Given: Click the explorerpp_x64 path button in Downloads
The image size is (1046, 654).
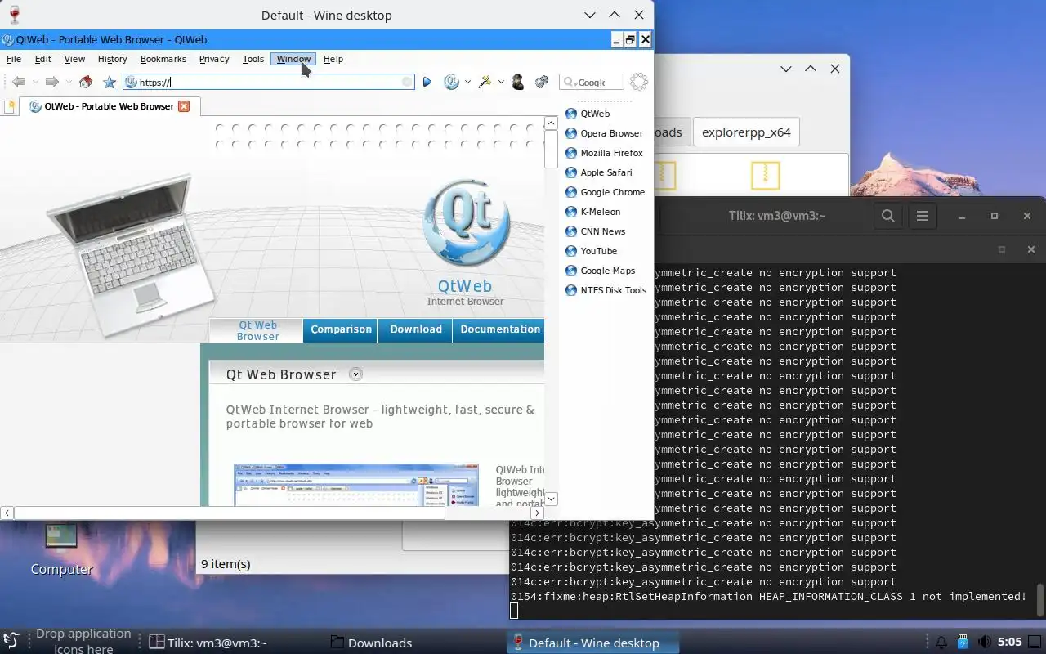Looking at the screenshot, I should coord(746,132).
